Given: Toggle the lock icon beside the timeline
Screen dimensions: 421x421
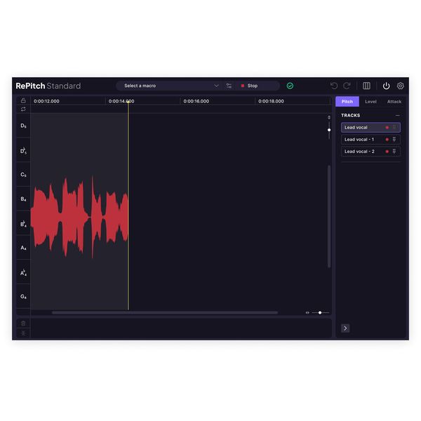Looking at the screenshot, I should pos(23,100).
